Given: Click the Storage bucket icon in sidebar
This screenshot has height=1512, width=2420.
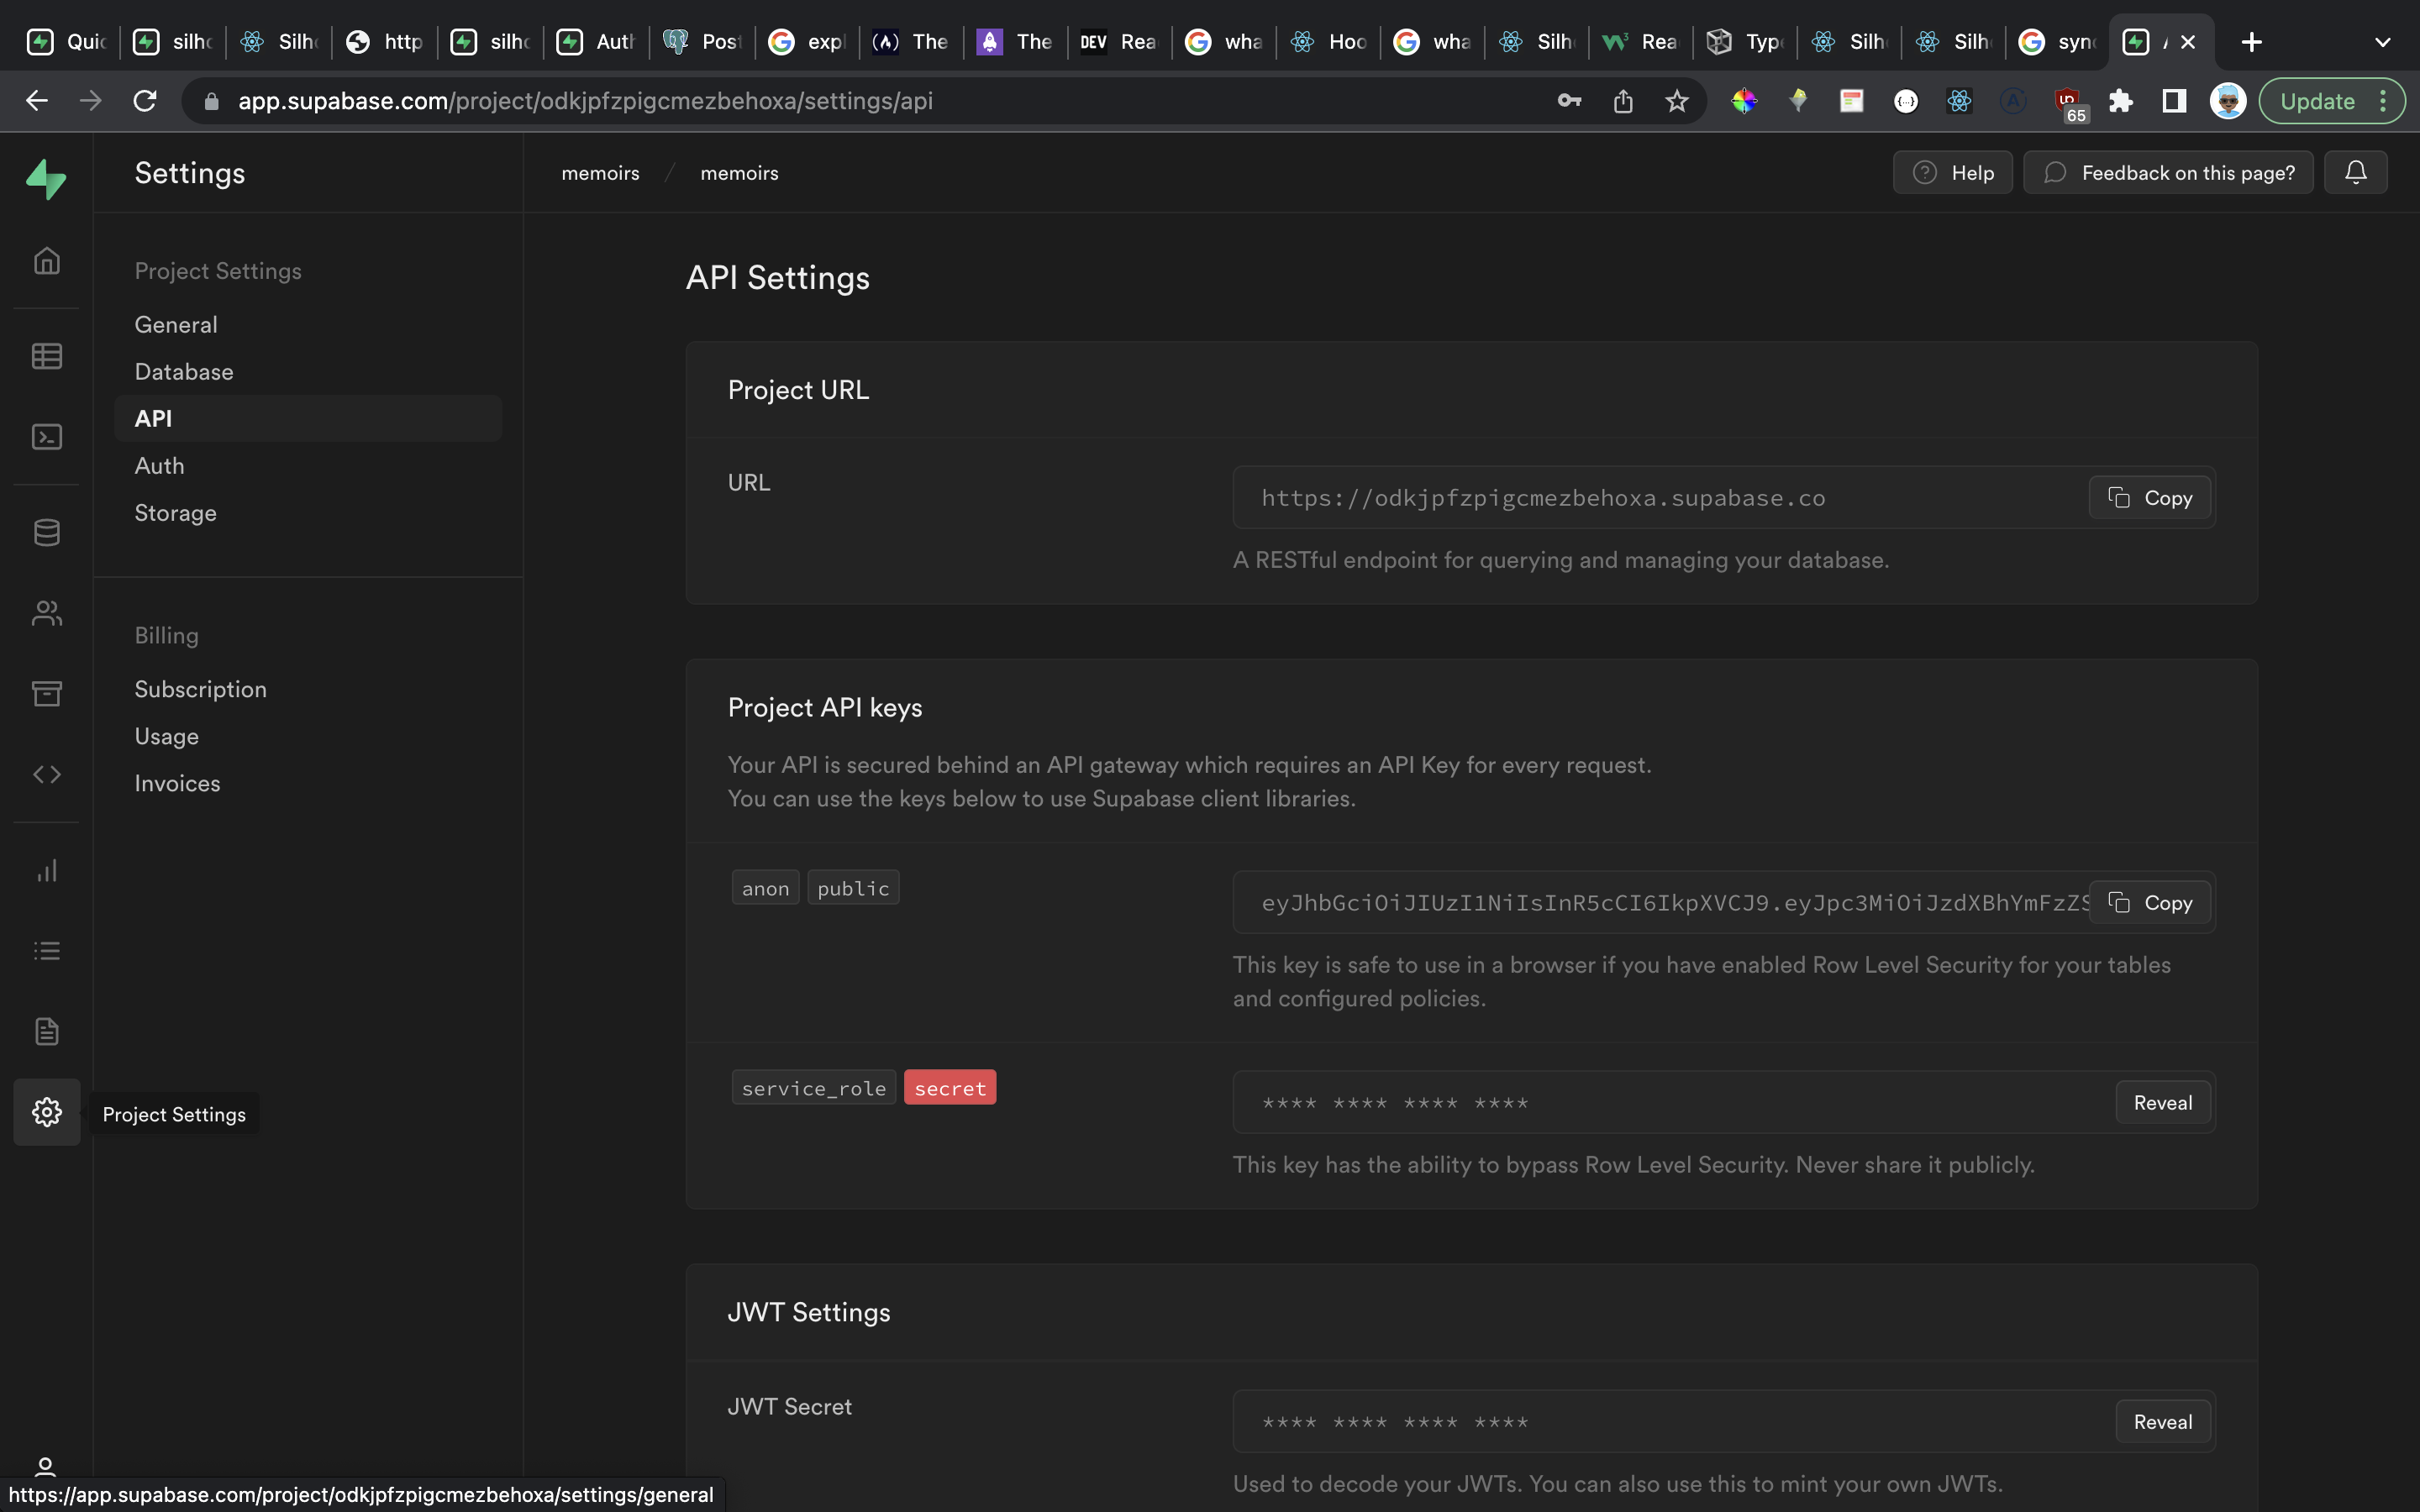Looking at the screenshot, I should 45,695.
